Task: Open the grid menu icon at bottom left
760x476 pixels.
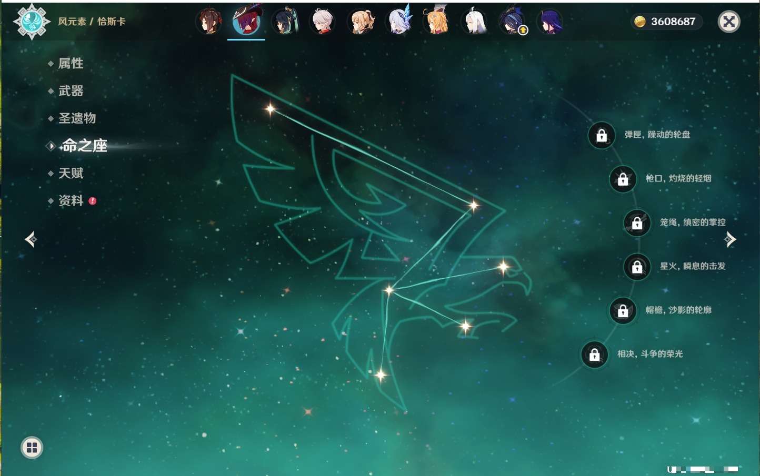Action: coord(32,448)
